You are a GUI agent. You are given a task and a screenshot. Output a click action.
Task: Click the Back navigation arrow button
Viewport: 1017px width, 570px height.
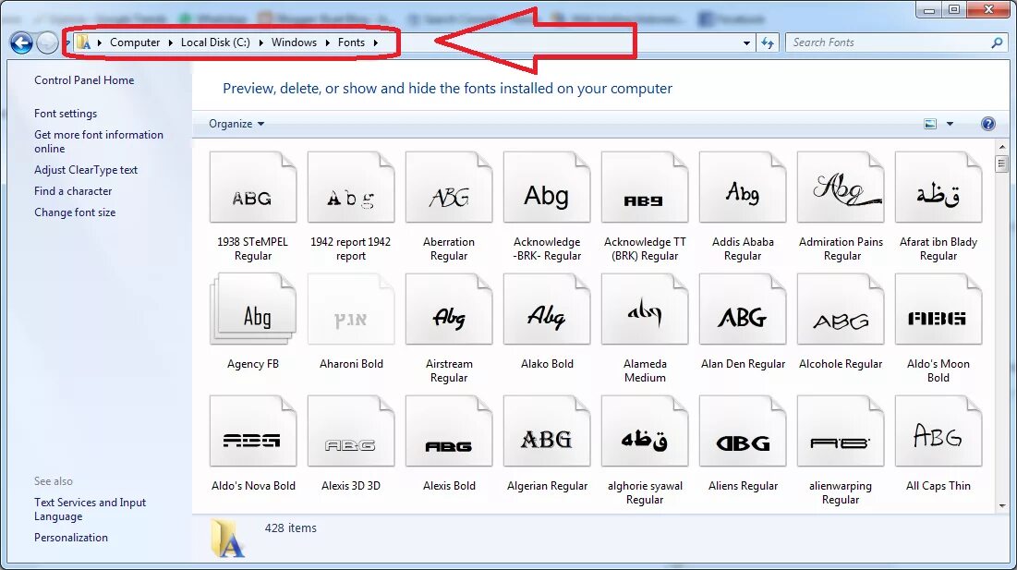pos(21,42)
